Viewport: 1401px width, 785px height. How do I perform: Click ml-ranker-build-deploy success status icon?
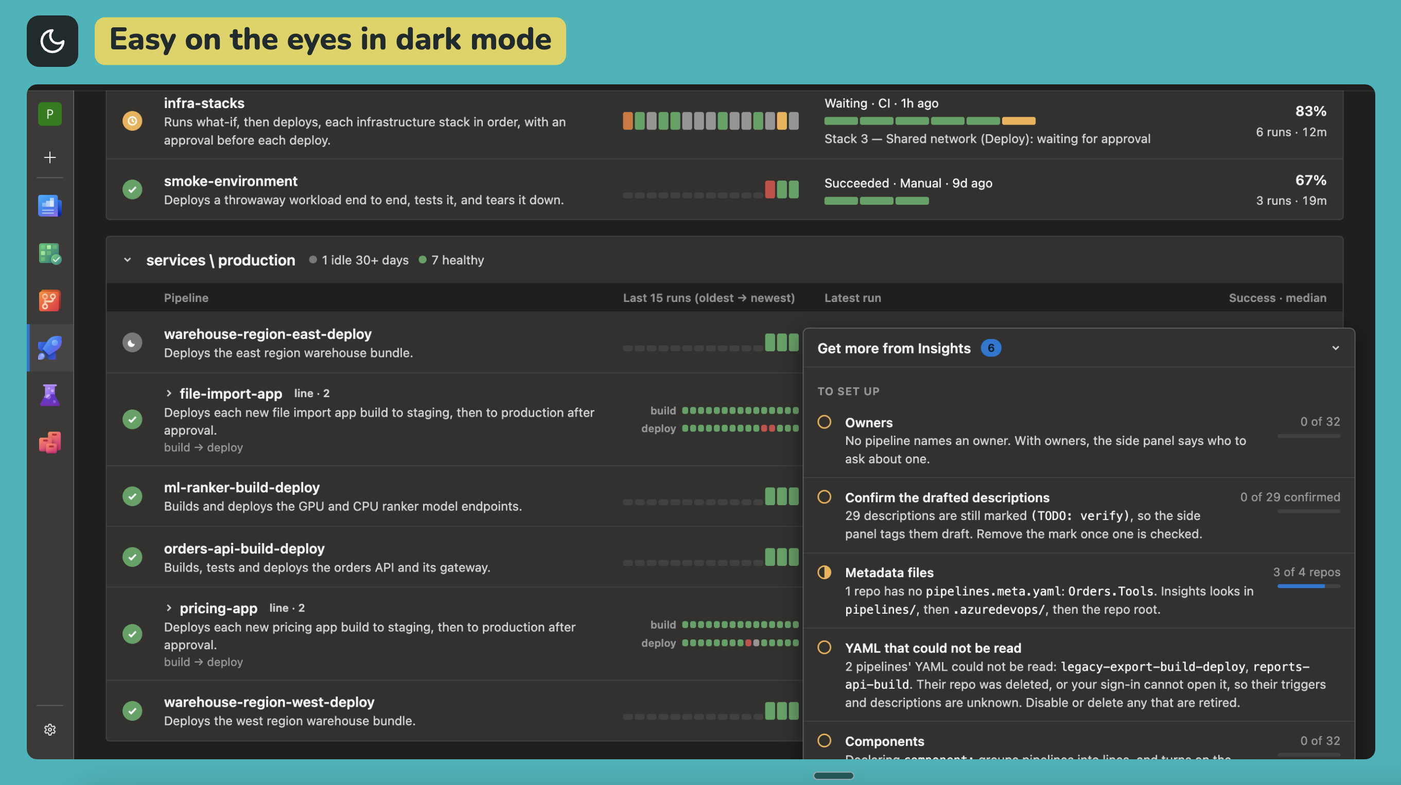click(132, 496)
